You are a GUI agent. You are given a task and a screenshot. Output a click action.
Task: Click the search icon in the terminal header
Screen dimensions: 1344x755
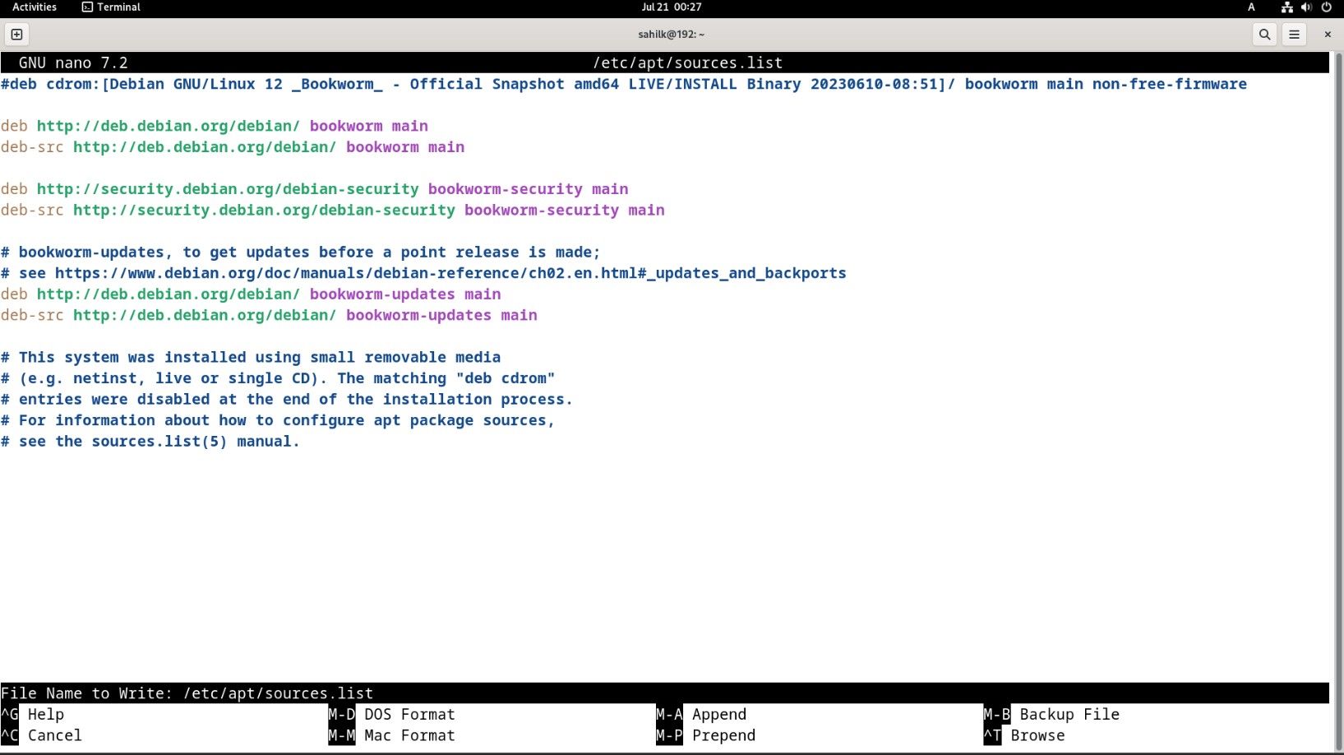[x=1264, y=35]
